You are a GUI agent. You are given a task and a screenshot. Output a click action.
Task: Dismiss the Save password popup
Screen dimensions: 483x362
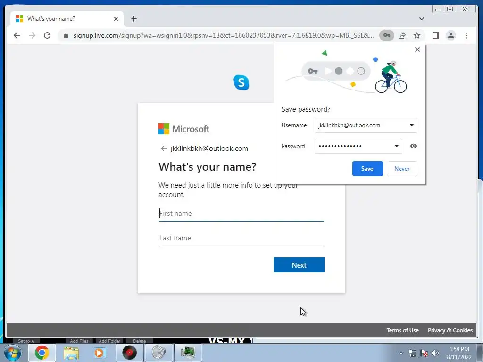pyautogui.click(x=417, y=49)
